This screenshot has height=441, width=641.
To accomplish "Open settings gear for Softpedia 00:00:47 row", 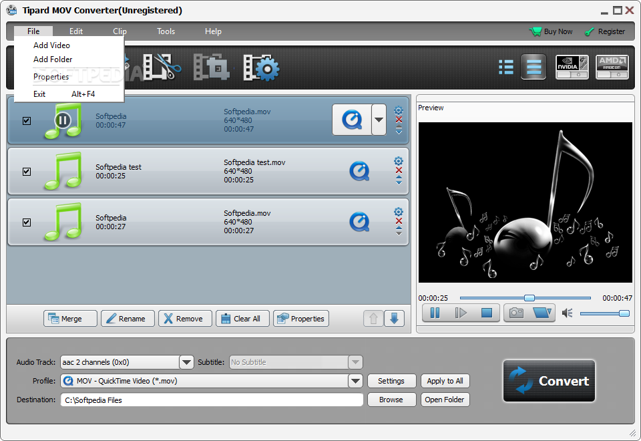I will click(x=399, y=110).
